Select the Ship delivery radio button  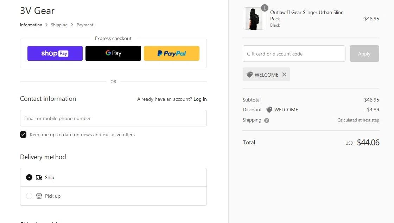tap(29, 177)
